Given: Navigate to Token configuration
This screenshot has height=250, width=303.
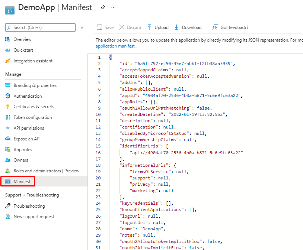Looking at the screenshot, I should click(x=33, y=117).
